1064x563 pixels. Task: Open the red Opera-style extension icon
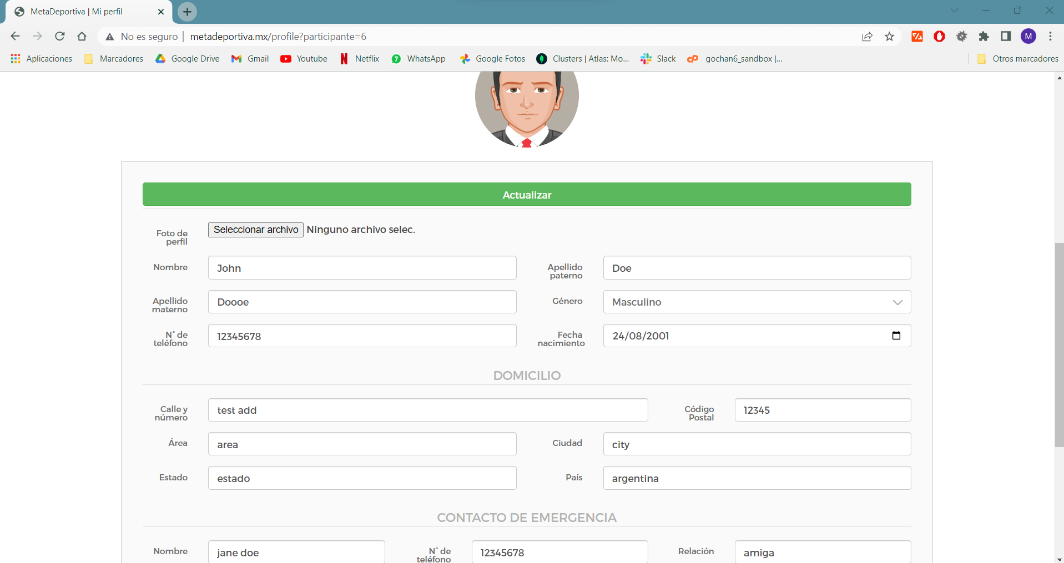point(939,37)
